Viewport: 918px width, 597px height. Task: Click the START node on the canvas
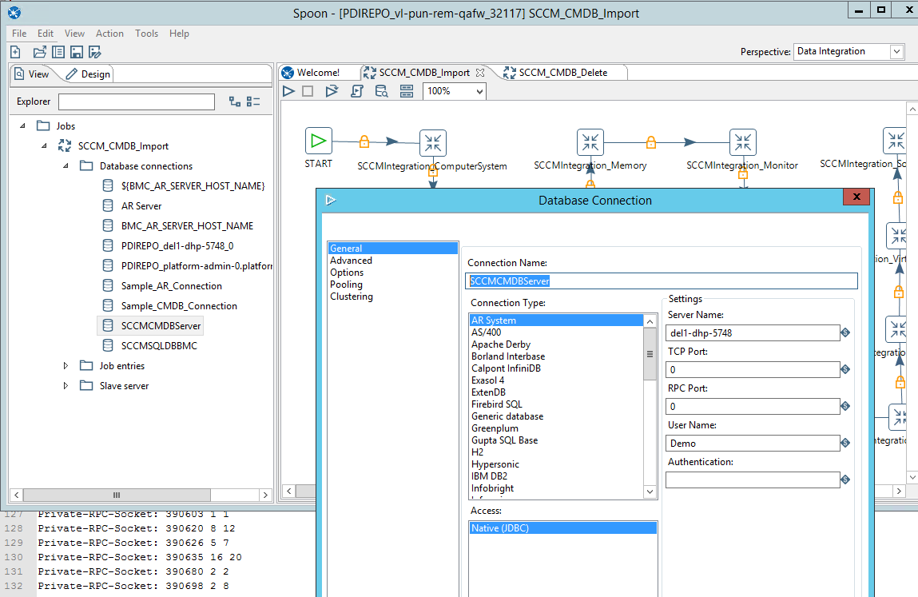coord(319,141)
